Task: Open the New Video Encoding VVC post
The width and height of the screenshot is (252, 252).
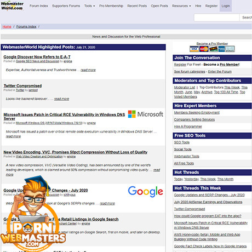Action: pyautogui.click(x=76, y=152)
